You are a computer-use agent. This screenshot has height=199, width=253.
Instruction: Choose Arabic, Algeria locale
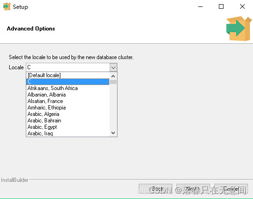point(68,114)
